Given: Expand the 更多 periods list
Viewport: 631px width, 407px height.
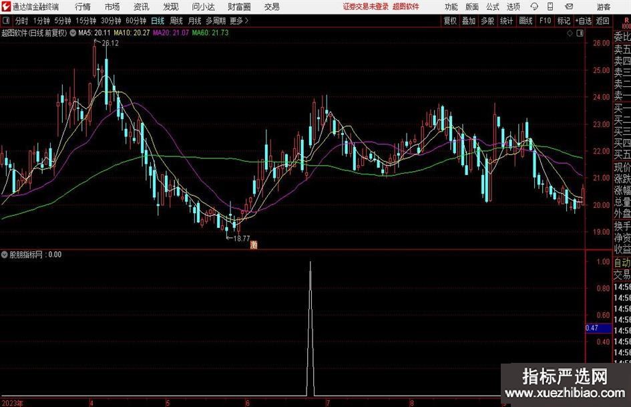Looking at the screenshot, I should tap(239, 21).
